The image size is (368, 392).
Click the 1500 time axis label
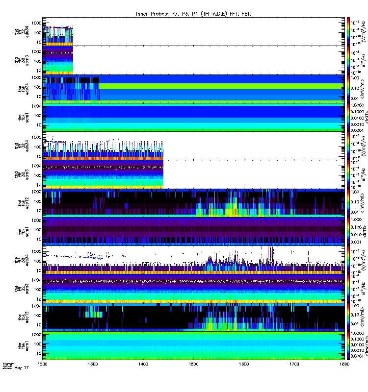[x=193, y=364]
